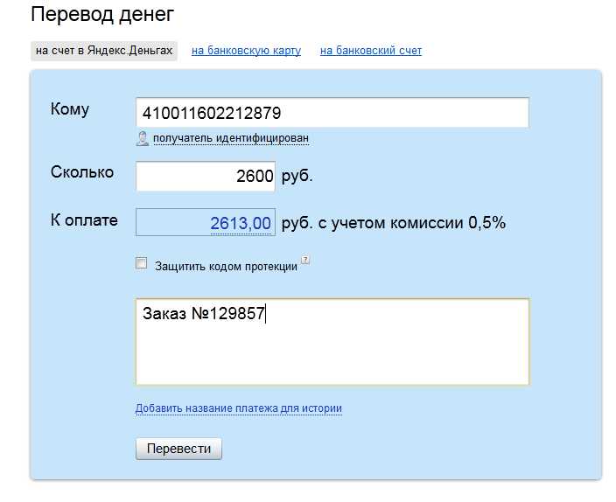Click the К оплате total 2613,00 field
Screen dimensions: 616x502
[x=206, y=222]
